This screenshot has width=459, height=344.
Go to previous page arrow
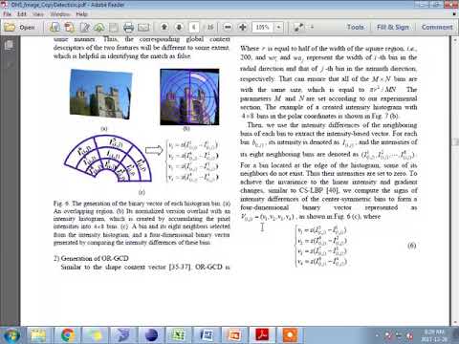(164, 27)
